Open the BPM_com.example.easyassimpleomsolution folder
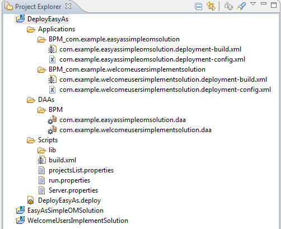The height and width of the screenshot is (229, 281). [114, 39]
